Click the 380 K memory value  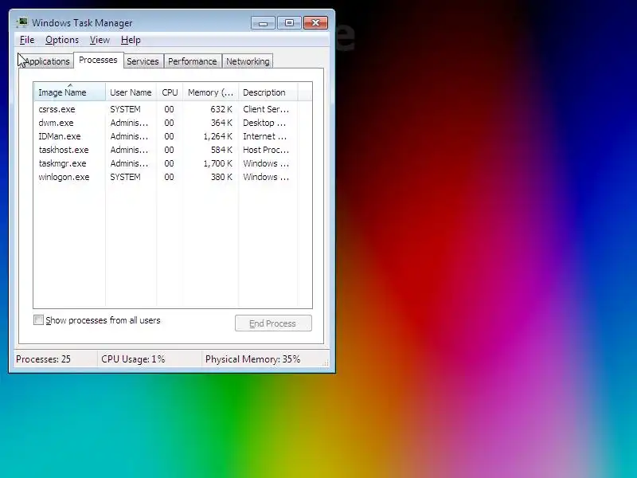pos(221,177)
